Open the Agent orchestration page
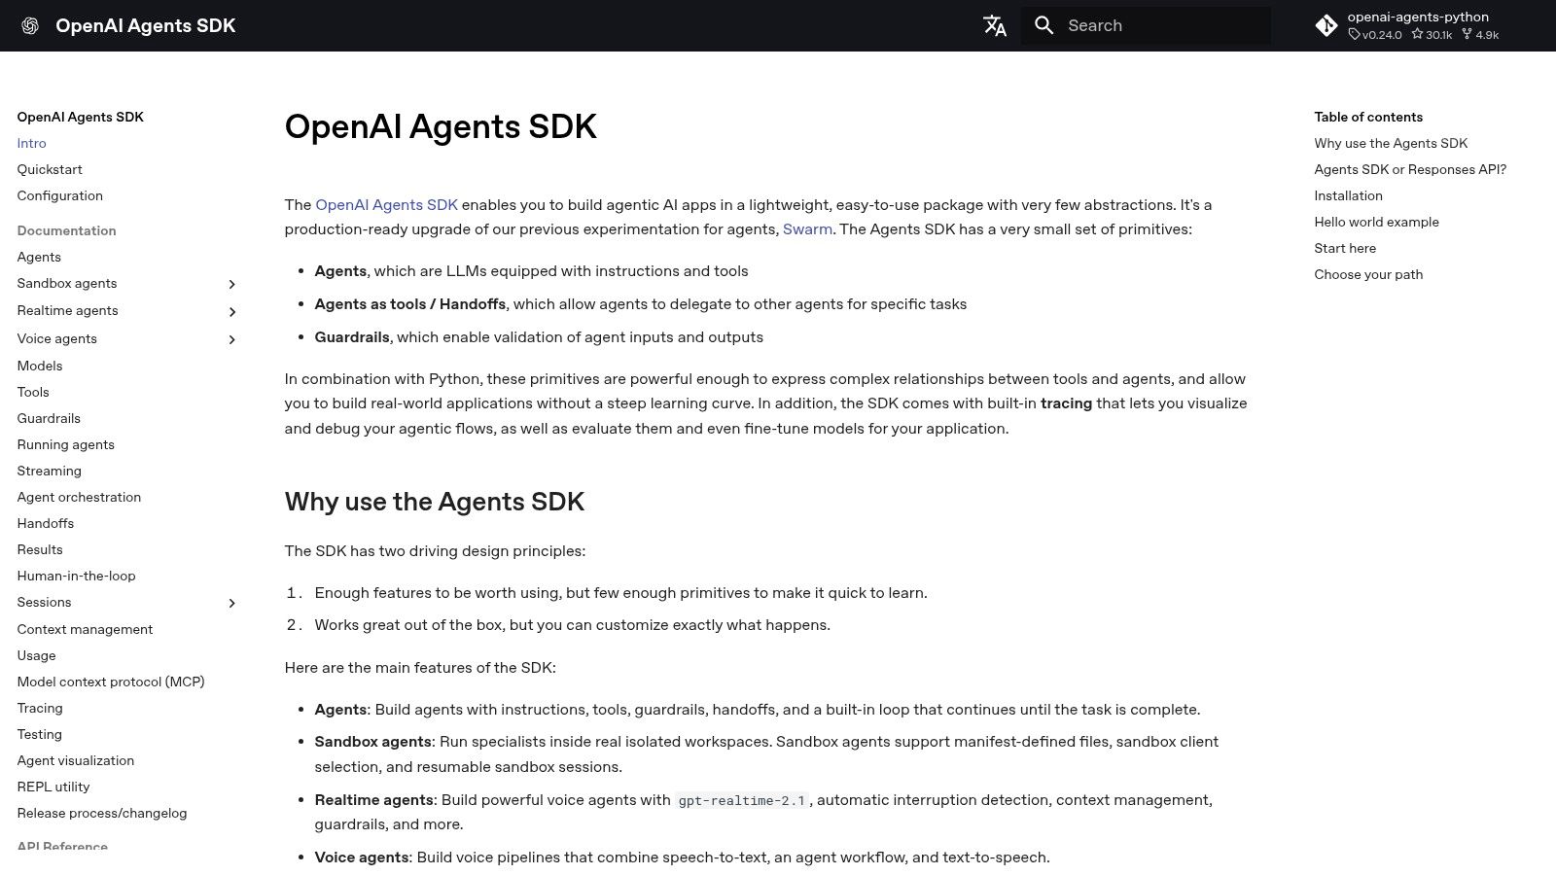The image size is (1556, 875). [79, 497]
